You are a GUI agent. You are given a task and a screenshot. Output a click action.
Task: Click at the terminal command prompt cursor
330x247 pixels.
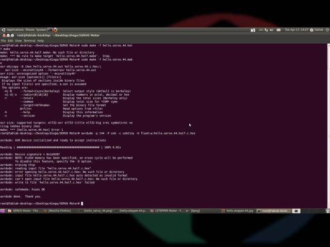(x=82, y=204)
